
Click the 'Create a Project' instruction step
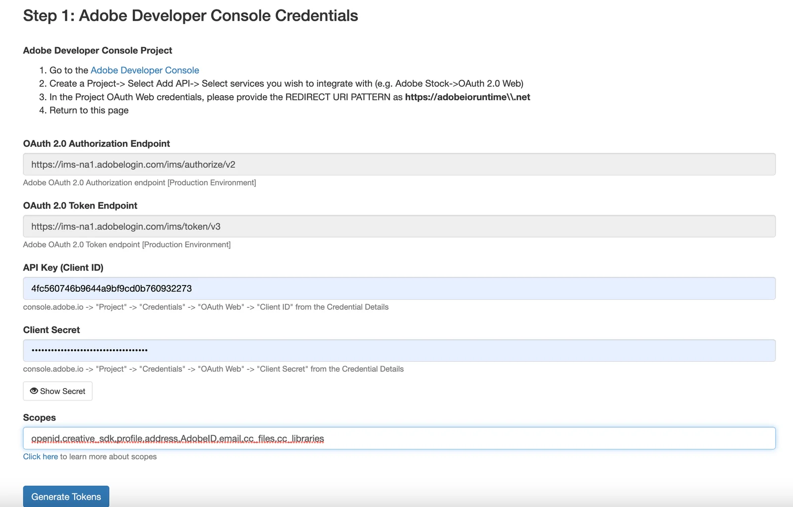click(x=286, y=84)
